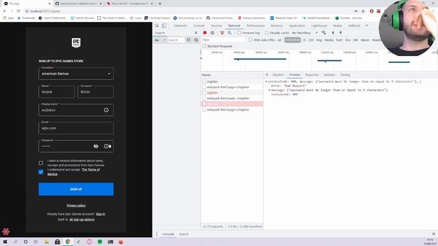This screenshot has height=246, width=438.
Task: Toggle the network filter funnel icon
Action: click(x=222, y=33)
